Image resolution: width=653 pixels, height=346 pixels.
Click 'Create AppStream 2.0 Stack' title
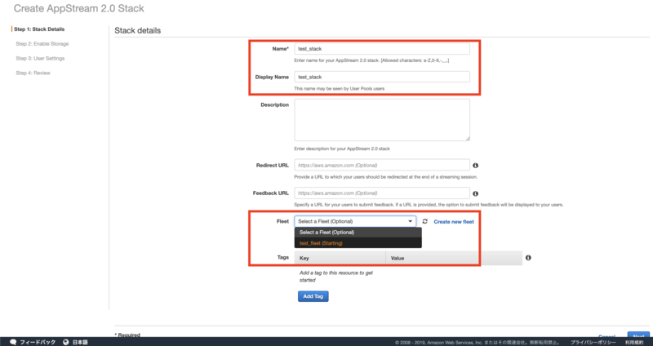pos(78,8)
